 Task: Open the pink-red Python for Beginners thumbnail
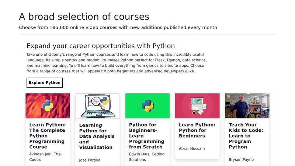pos(197,106)
